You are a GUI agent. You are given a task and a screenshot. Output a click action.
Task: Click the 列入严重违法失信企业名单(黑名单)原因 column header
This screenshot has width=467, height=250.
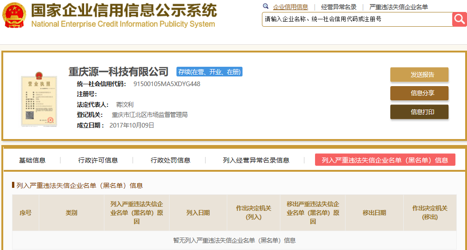tap(137, 213)
